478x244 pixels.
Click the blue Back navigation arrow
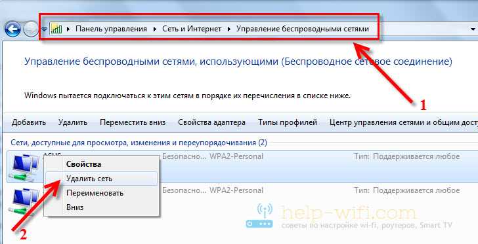click(12, 29)
